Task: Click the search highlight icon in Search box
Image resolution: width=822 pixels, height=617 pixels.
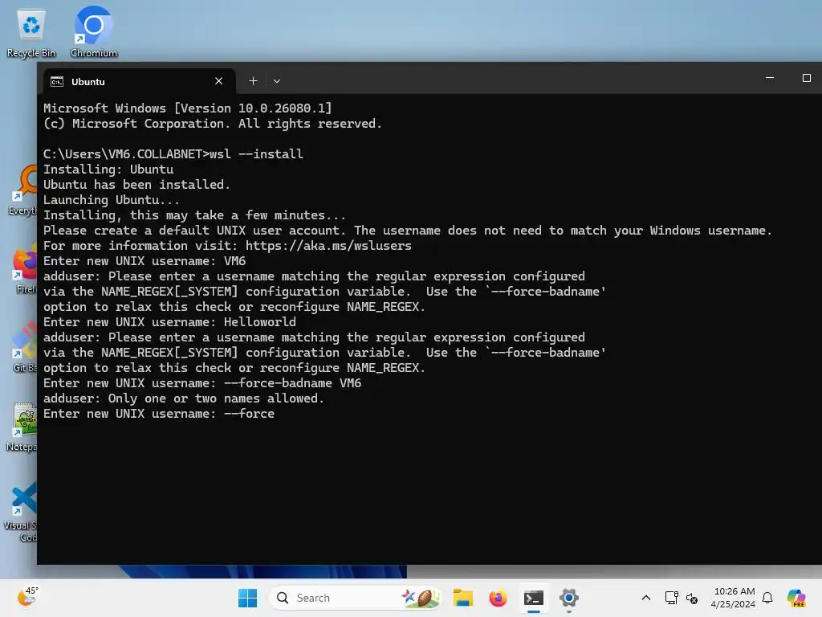Action: pos(421,598)
